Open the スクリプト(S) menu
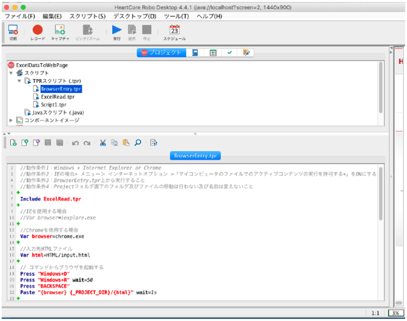The height and width of the screenshot is (321, 407). pos(87,17)
